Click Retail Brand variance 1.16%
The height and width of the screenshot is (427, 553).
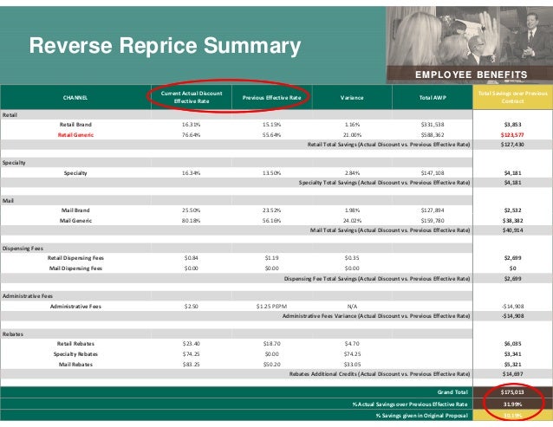352,125
